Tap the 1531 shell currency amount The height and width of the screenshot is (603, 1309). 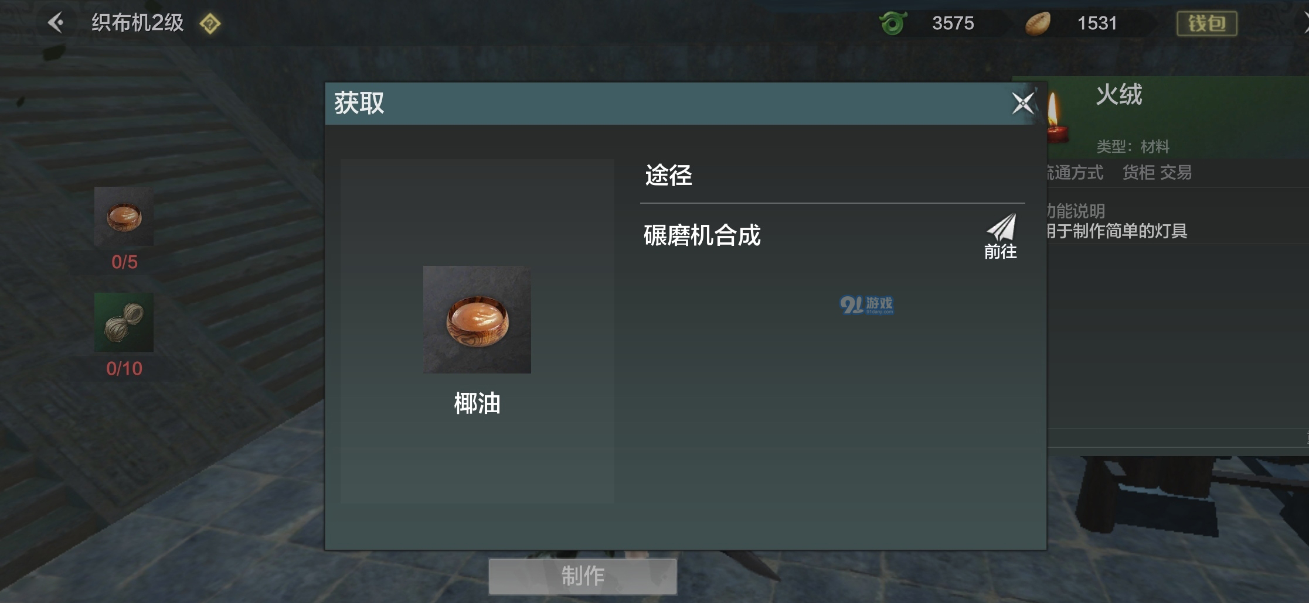pos(1097,23)
